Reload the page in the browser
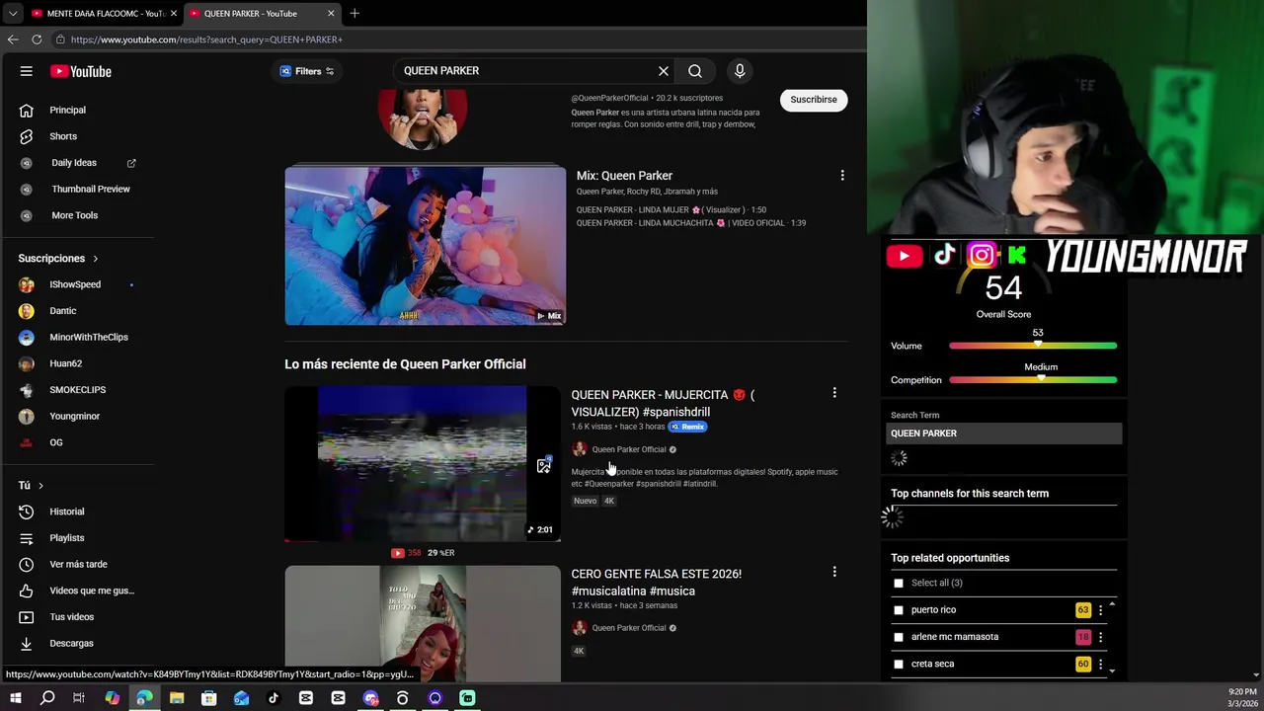1264x711 pixels. coord(37,39)
